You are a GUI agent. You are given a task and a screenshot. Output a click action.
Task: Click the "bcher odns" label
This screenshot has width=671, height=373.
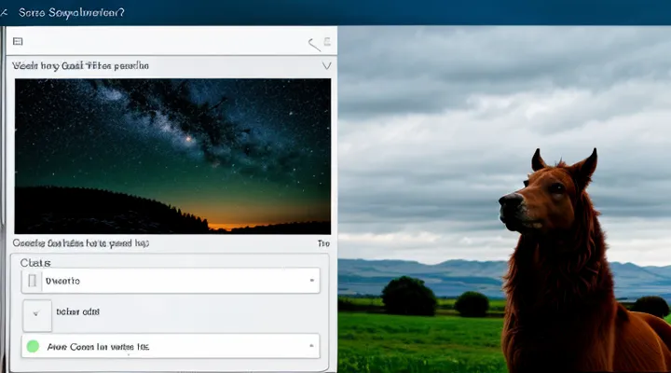[78, 312]
